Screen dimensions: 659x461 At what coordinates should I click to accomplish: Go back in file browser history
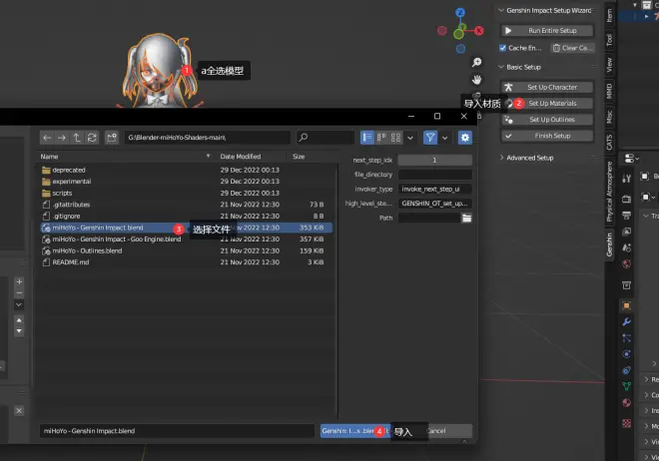pos(47,138)
